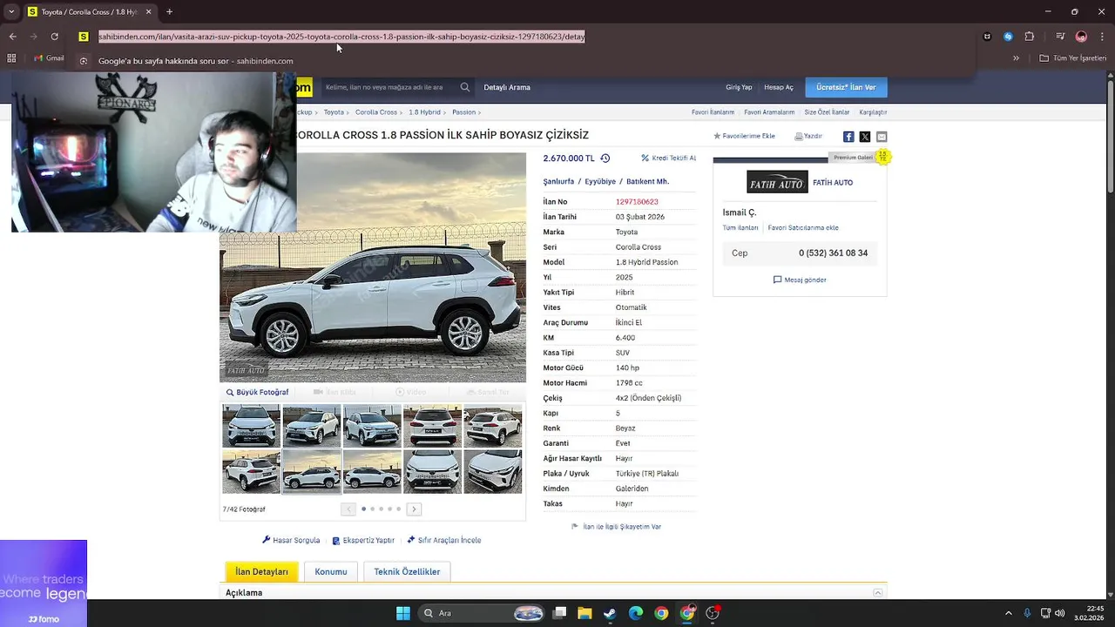Viewport: 1115px width, 627px height.
Task: Open the price history clock icon
Action: pyautogui.click(x=605, y=158)
